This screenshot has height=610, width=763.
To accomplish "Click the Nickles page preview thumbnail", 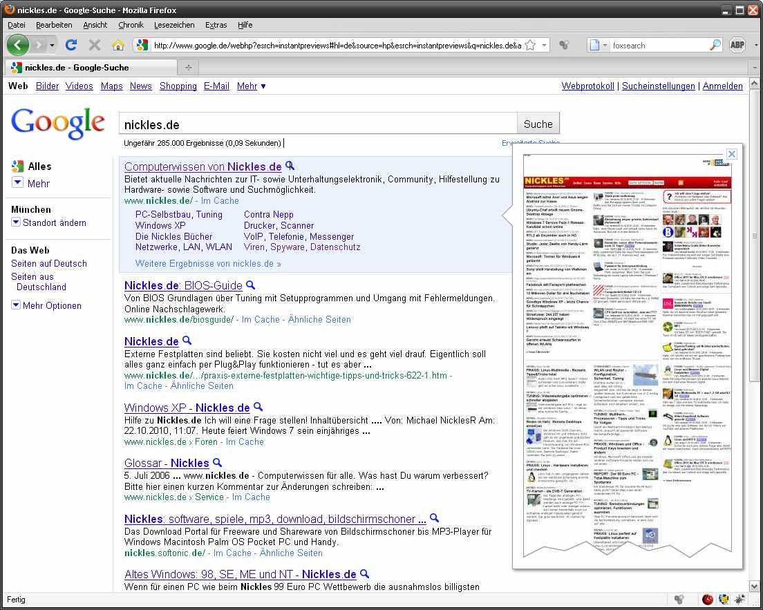I will point(628,355).
